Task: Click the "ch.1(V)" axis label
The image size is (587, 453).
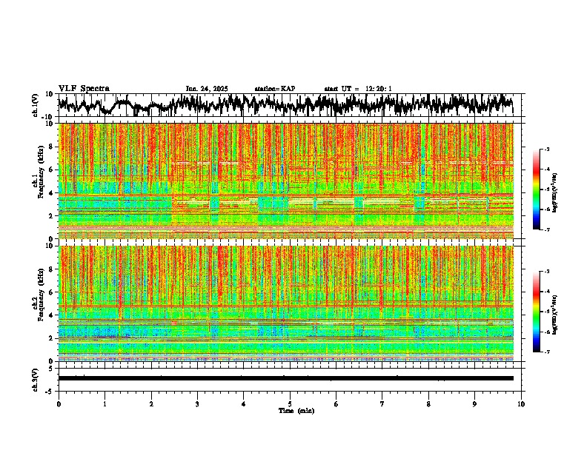Action: pyautogui.click(x=36, y=105)
